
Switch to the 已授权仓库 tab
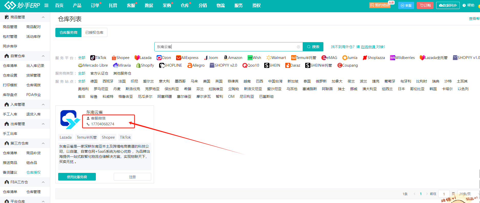point(94,32)
